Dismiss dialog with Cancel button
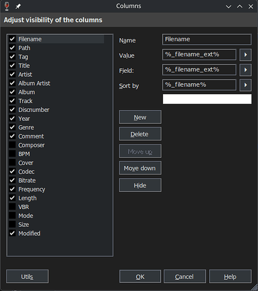 coord(185,276)
